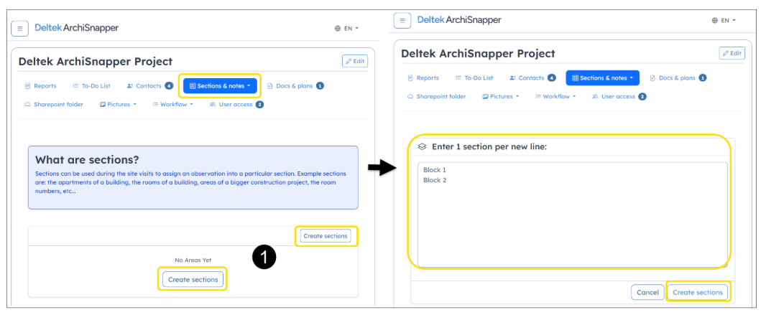Open EN language dropdown in right panel

pos(724,20)
